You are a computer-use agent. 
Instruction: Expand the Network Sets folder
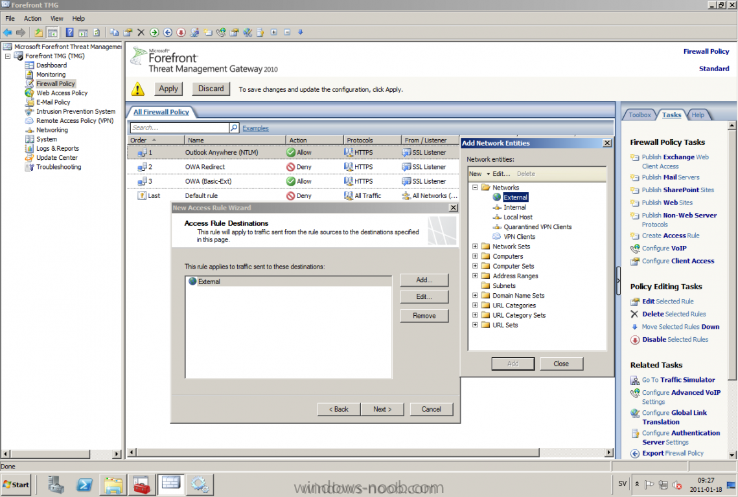tap(475, 247)
